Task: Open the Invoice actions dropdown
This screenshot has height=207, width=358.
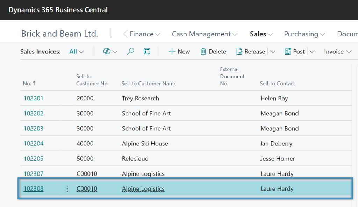Action: click(x=338, y=52)
